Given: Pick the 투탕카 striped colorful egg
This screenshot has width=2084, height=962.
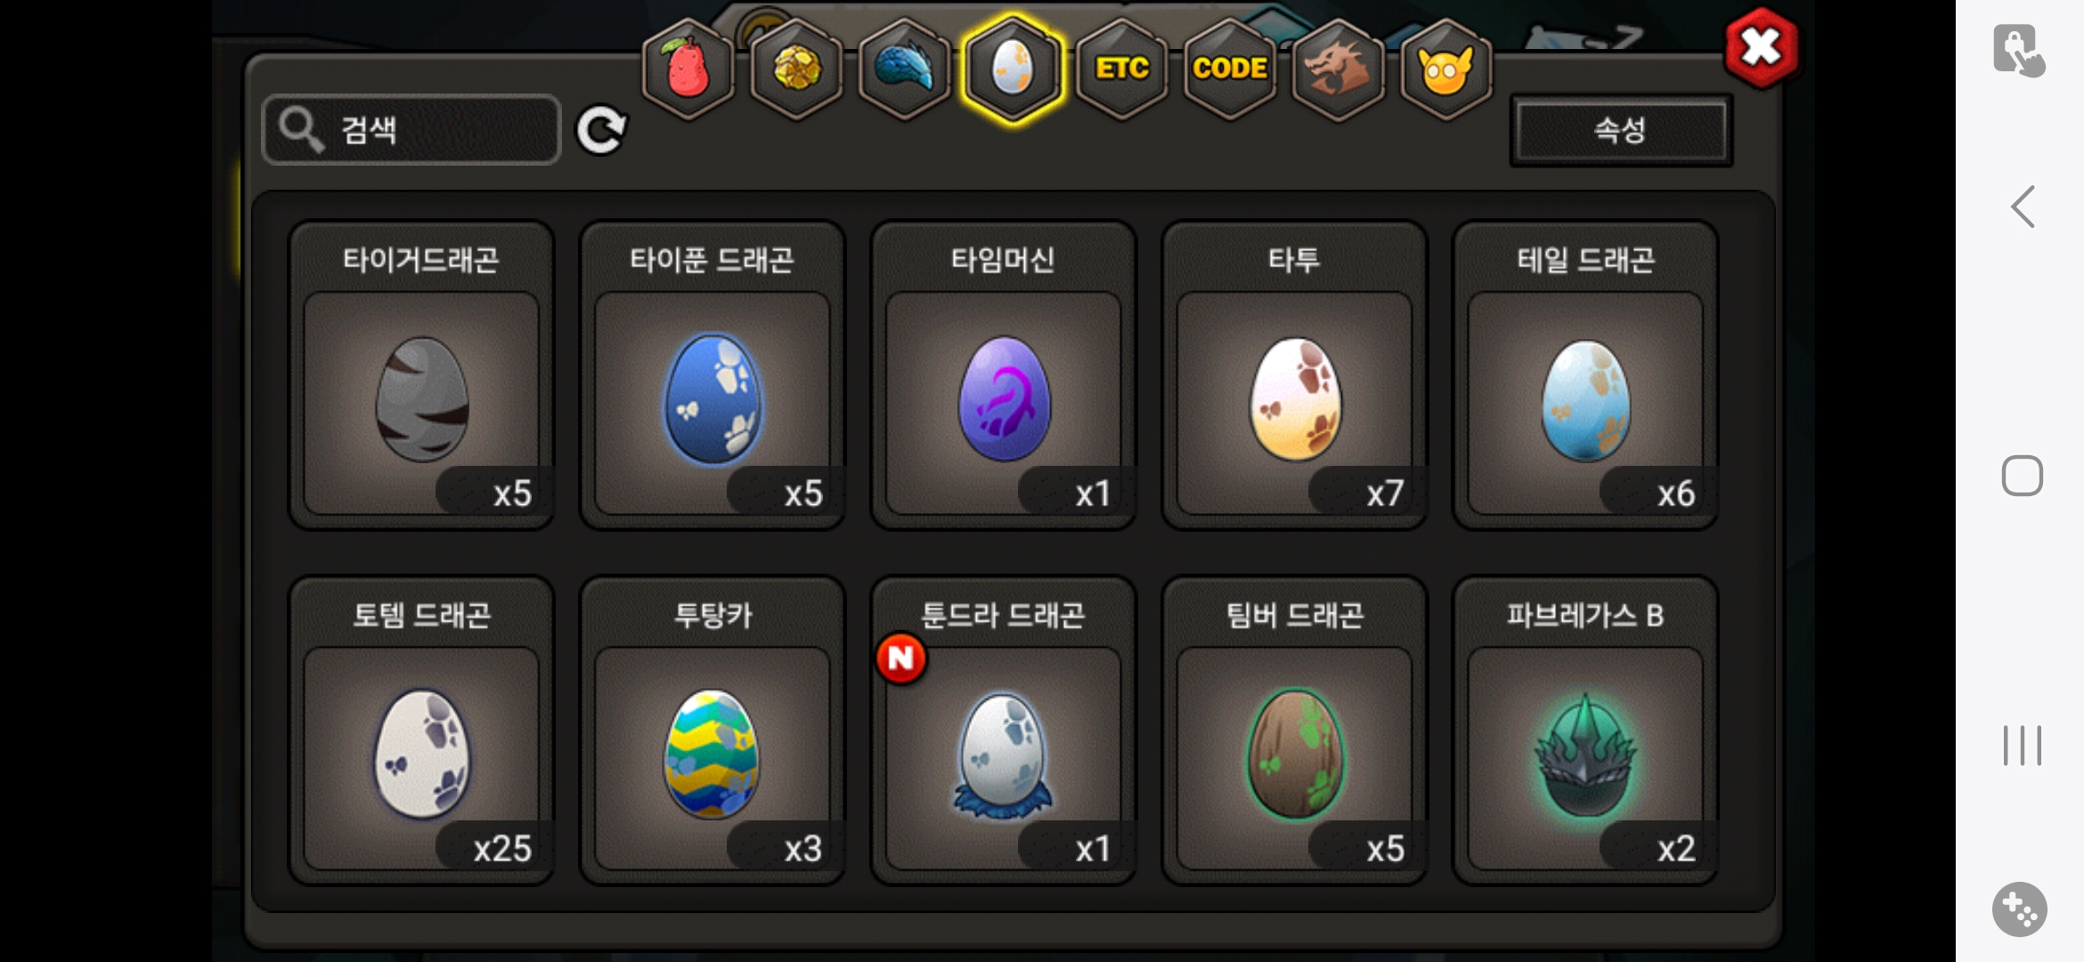Looking at the screenshot, I should click(x=712, y=730).
